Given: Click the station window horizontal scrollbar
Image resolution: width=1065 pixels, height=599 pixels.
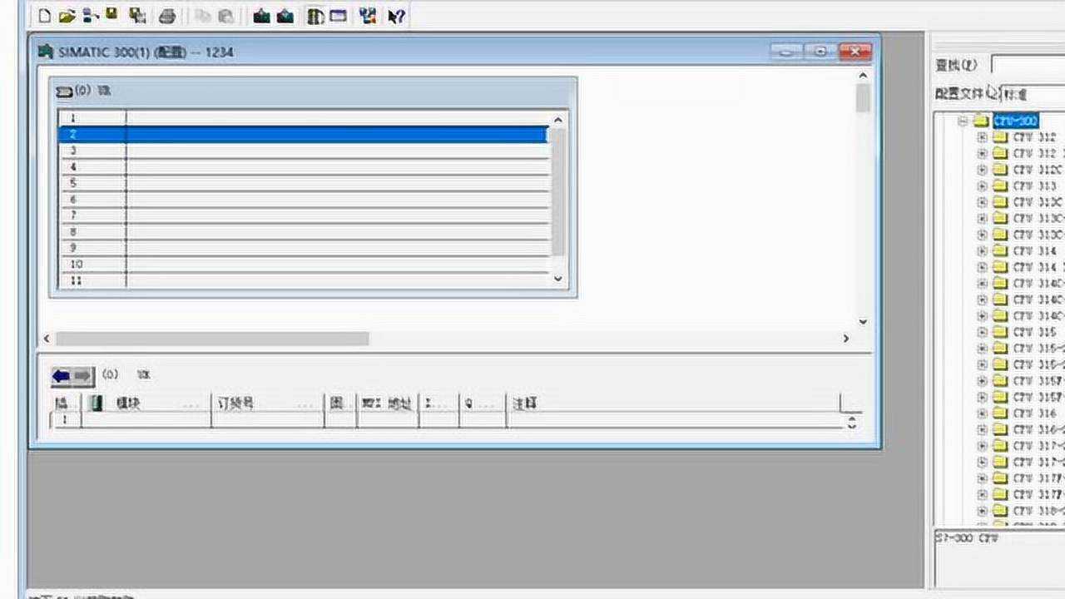Looking at the screenshot, I should click(212, 339).
